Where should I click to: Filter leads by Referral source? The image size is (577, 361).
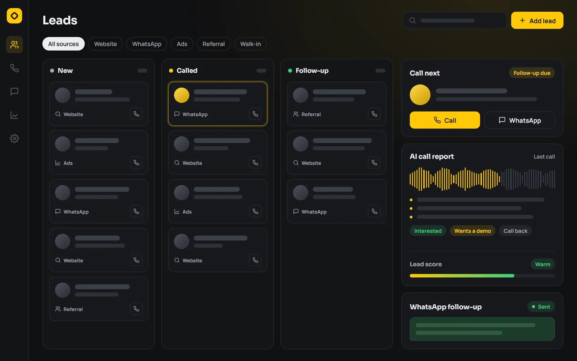coord(214,44)
